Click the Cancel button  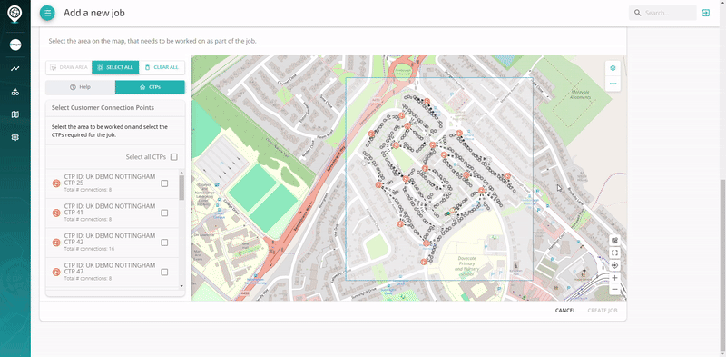click(x=565, y=311)
